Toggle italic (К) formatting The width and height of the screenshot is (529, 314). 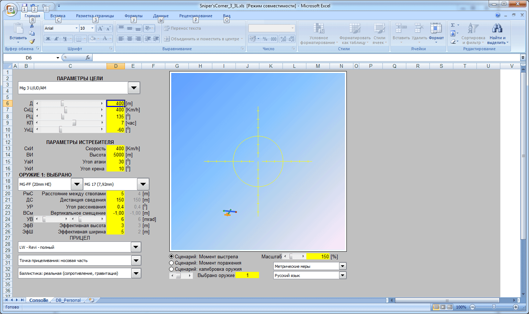click(x=57, y=38)
